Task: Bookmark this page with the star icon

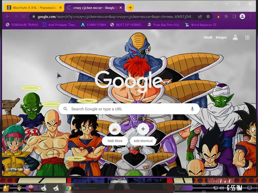Action: click(208, 16)
